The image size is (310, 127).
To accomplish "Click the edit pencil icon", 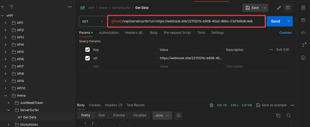I will click(x=279, y=8).
